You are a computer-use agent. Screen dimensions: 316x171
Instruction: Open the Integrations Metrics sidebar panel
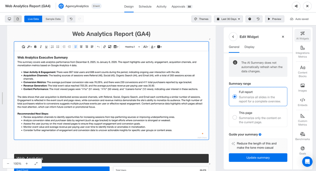[x=303, y=52]
